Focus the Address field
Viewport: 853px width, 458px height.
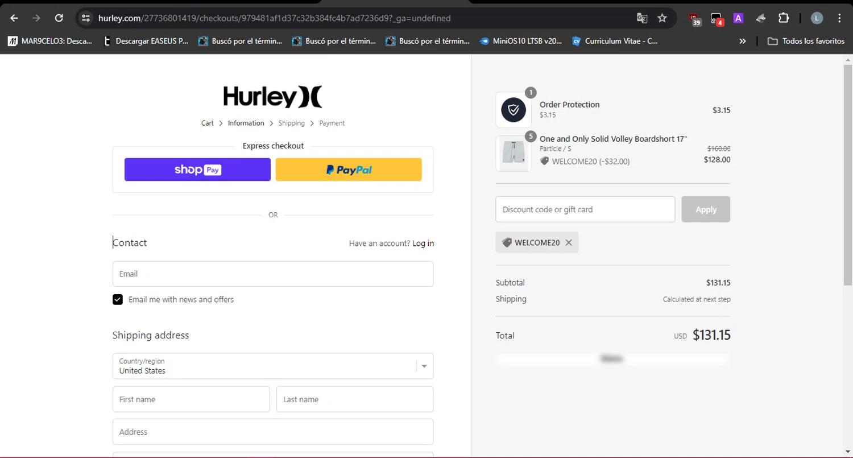273,432
